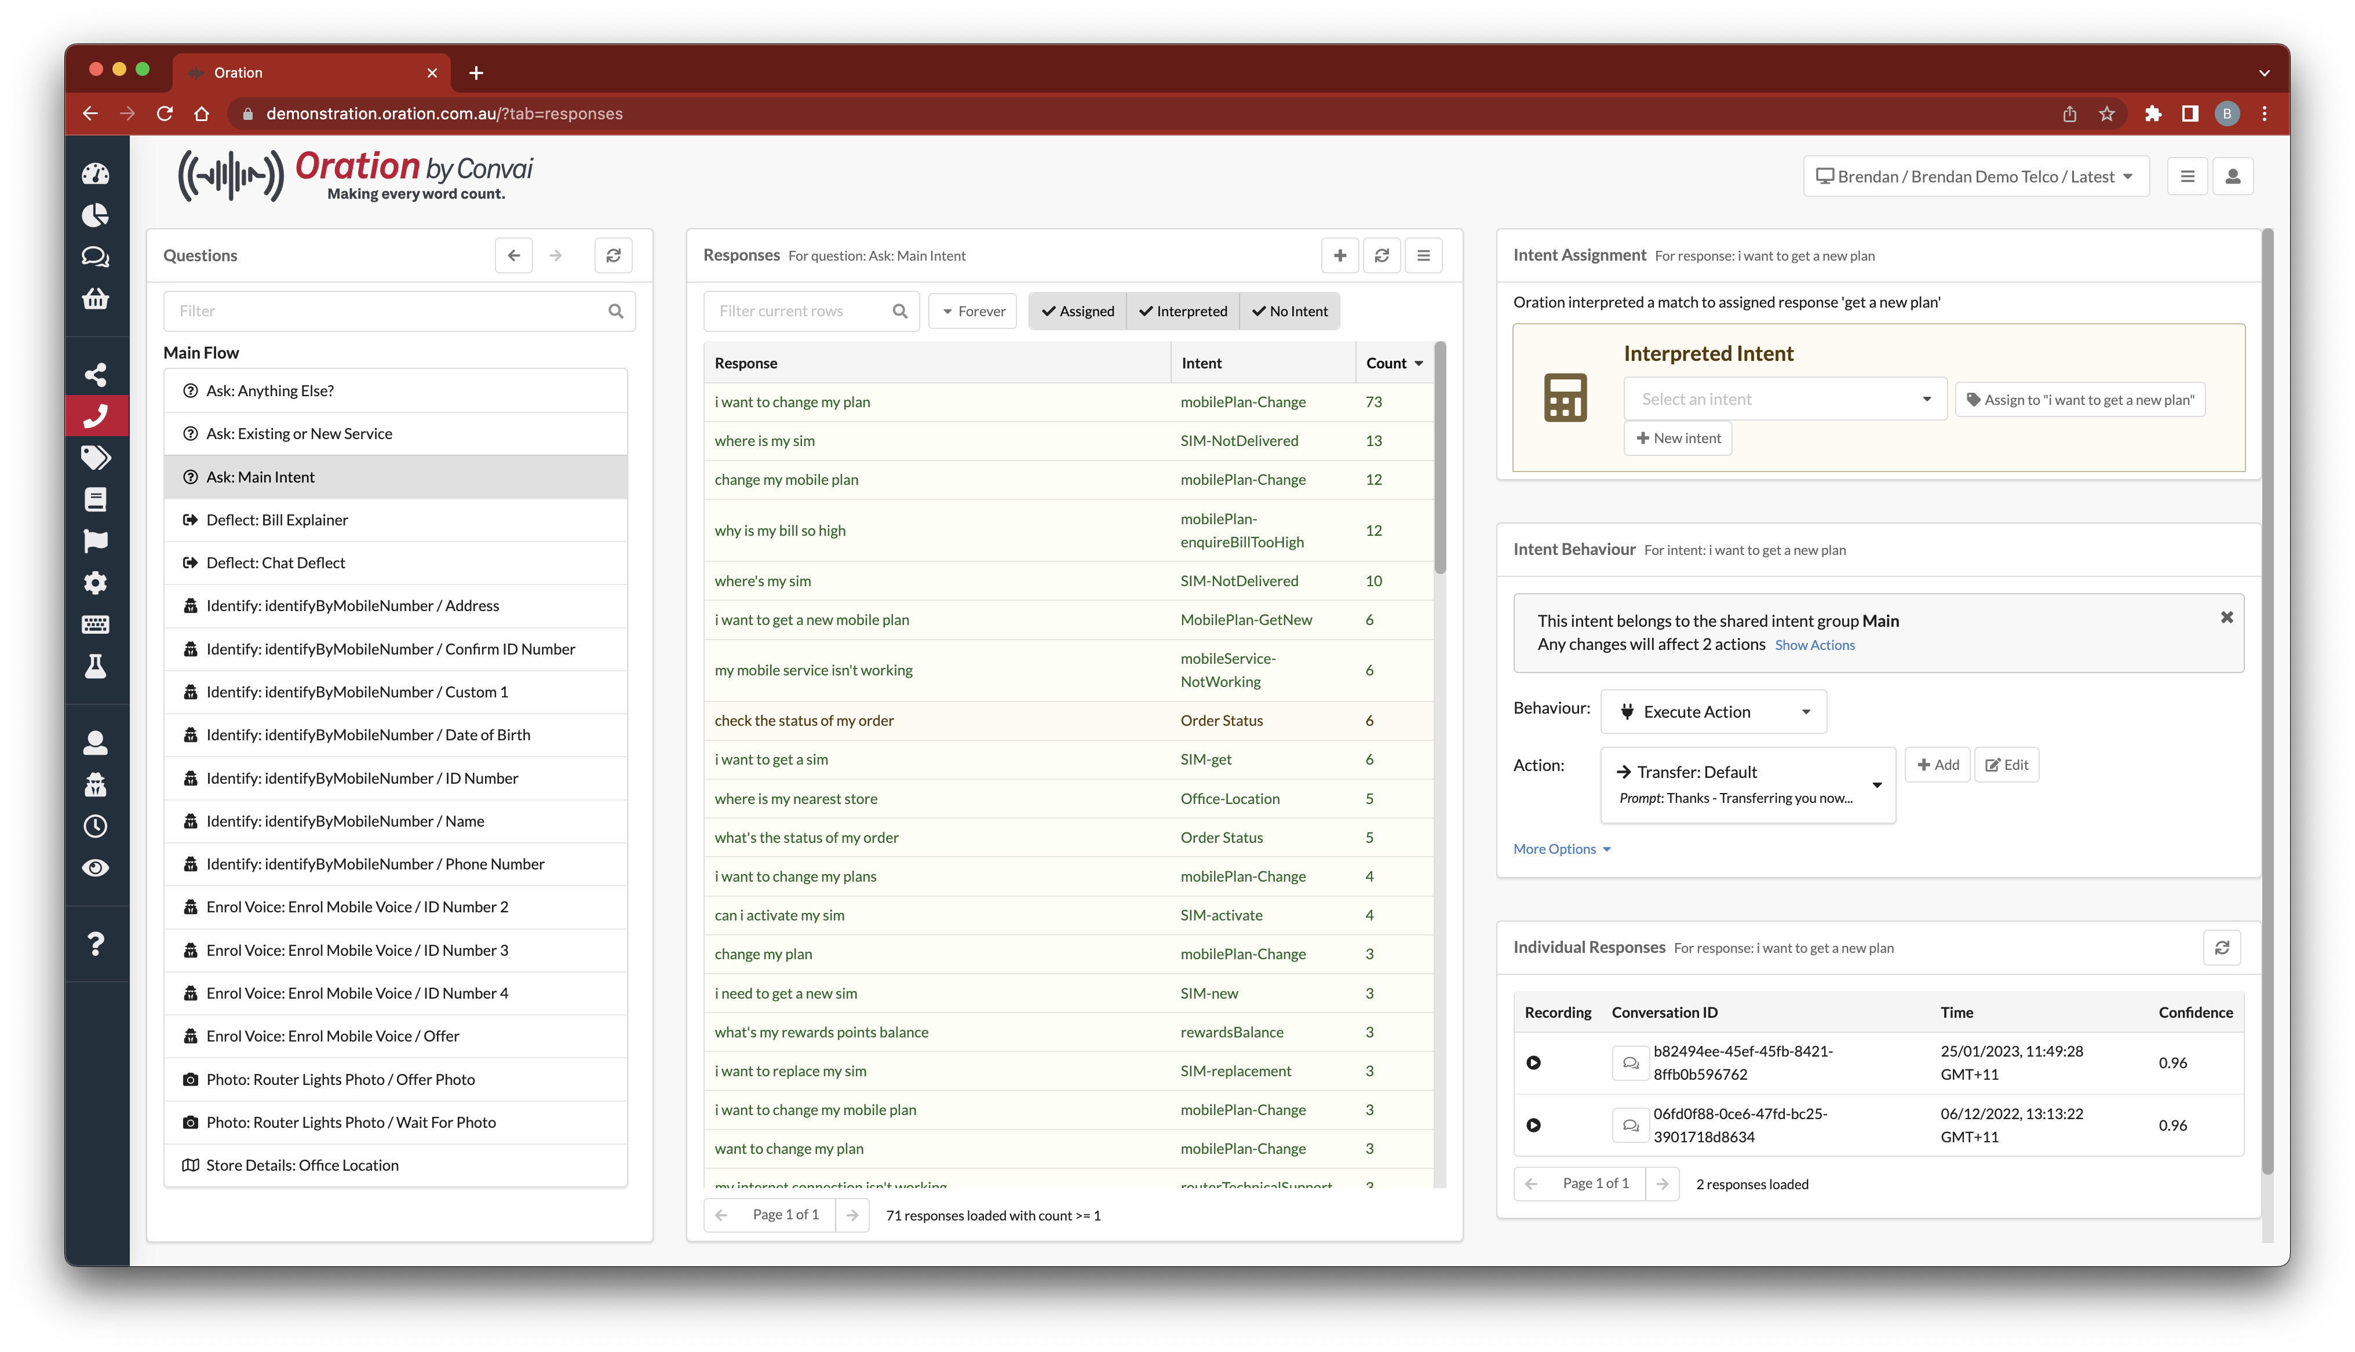This screenshot has width=2355, height=1352.
Task: Open the dashboard gauge sidebar icon
Action: click(96, 174)
